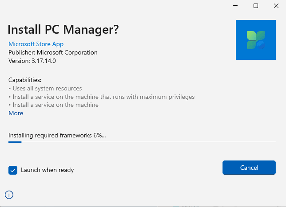This screenshot has height=207, width=286.
Task: Cancel the PC Manager installation
Action: tap(249, 168)
